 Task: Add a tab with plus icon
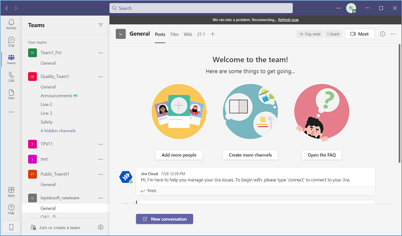click(212, 34)
